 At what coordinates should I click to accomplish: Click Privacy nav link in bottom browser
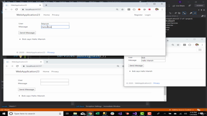point(55,72)
